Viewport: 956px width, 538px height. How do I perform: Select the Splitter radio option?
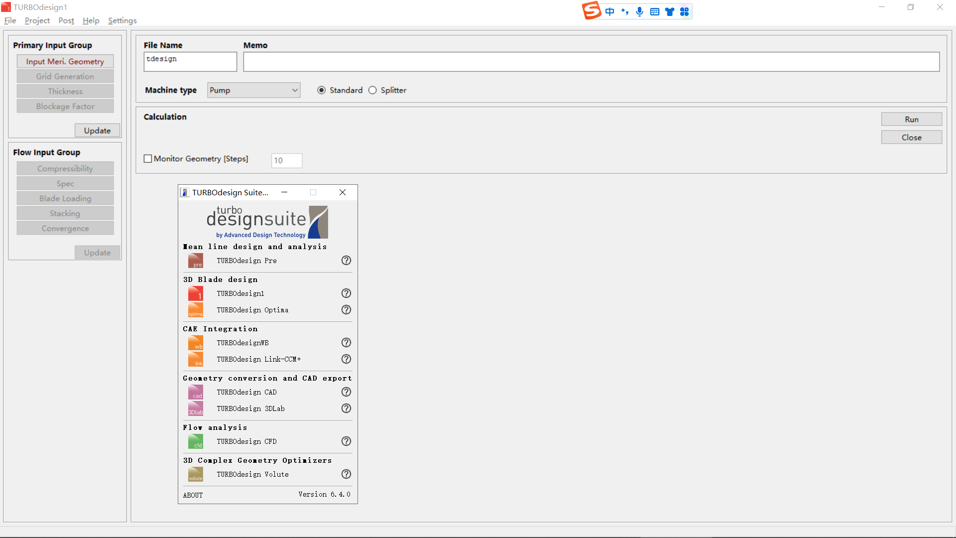click(372, 90)
